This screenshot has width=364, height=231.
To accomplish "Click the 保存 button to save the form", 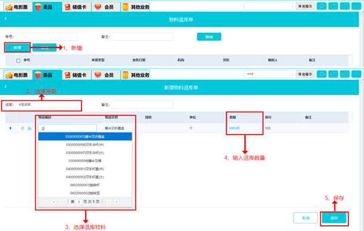I will [334, 218].
